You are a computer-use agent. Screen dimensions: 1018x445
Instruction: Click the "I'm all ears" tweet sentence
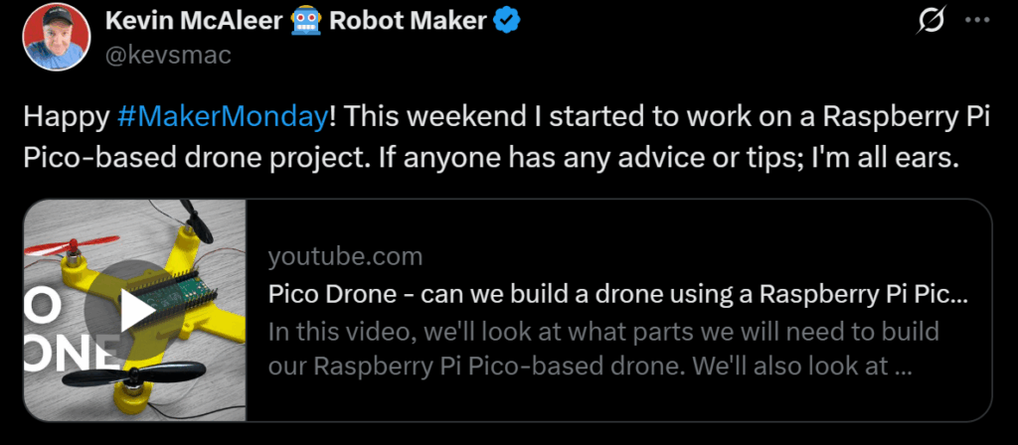click(856, 158)
